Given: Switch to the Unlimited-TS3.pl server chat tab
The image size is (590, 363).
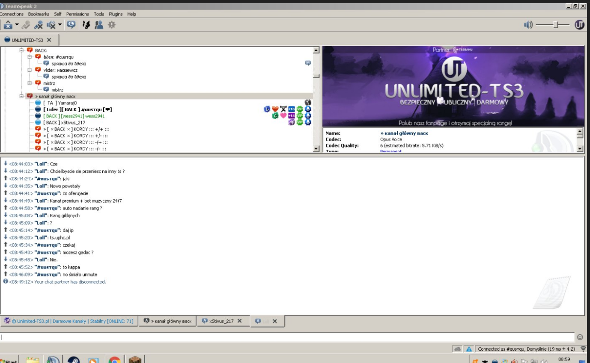Looking at the screenshot, I should [69, 321].
